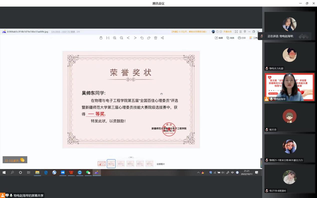The height and width of the screenshot is (198, 317).
Task: Open 编辑 edit tool
Action: coord(219,38)
